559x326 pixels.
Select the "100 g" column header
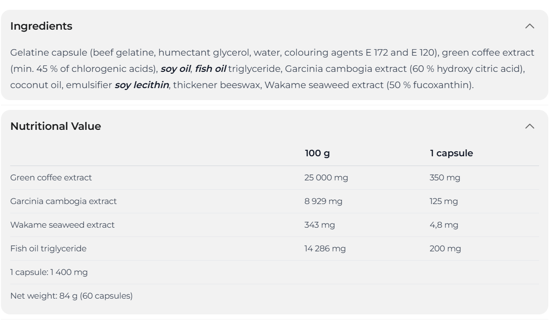click(318, 153)
